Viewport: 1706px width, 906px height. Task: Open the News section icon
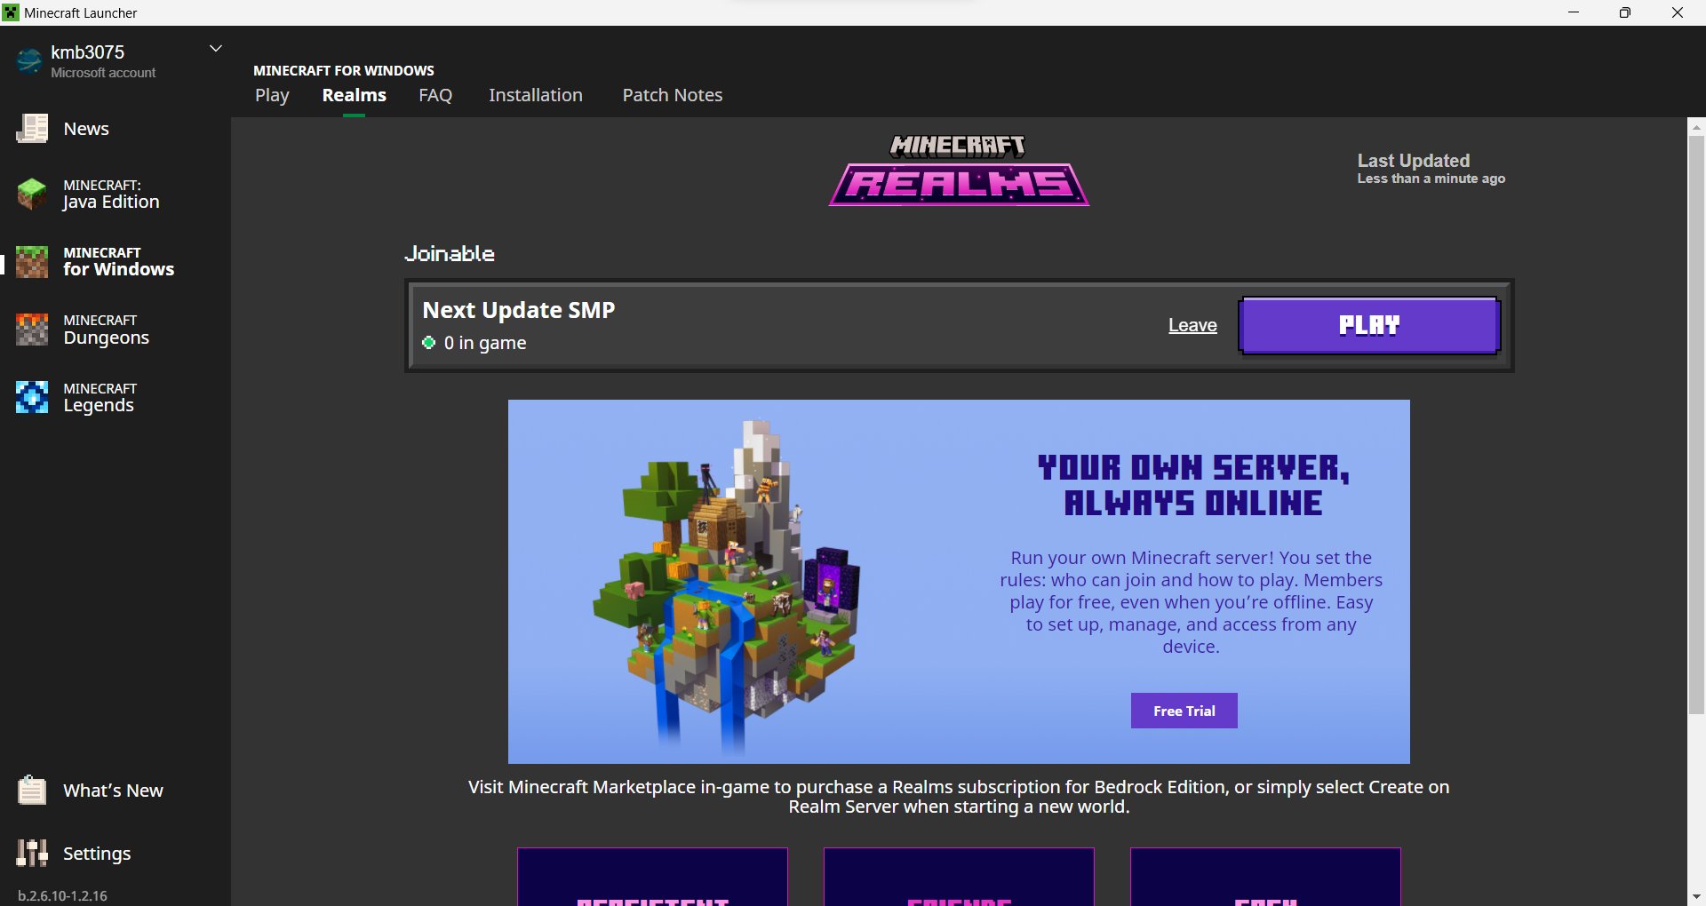tap(32, 129)
